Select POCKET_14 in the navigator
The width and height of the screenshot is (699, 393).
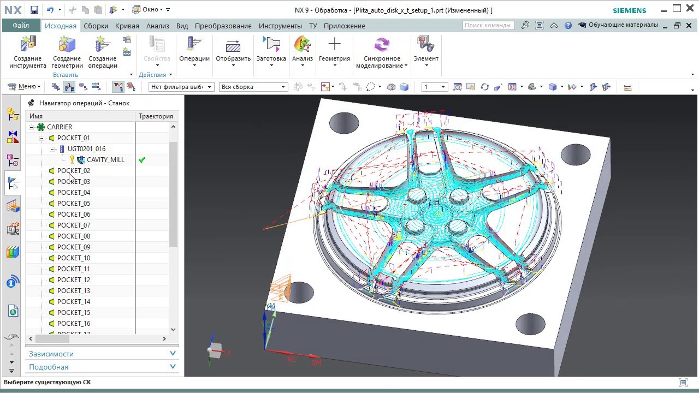[x=73, y=301]
